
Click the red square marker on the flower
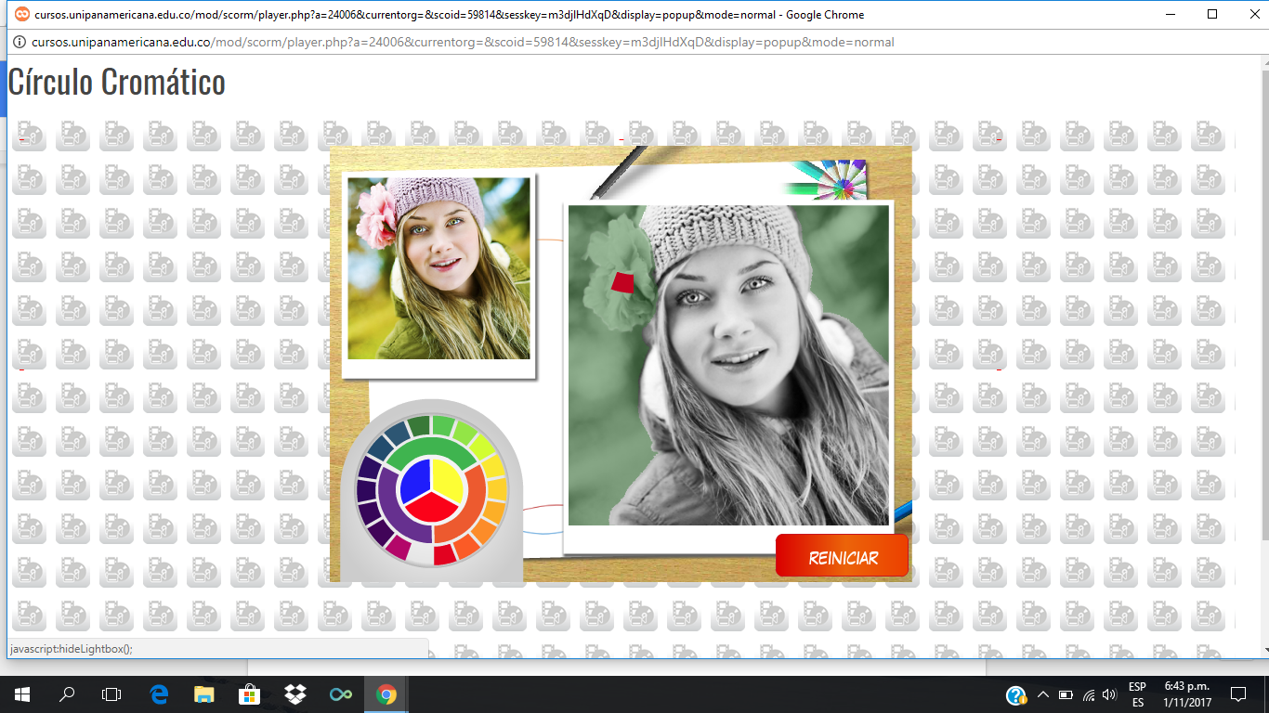click(622, 282)
